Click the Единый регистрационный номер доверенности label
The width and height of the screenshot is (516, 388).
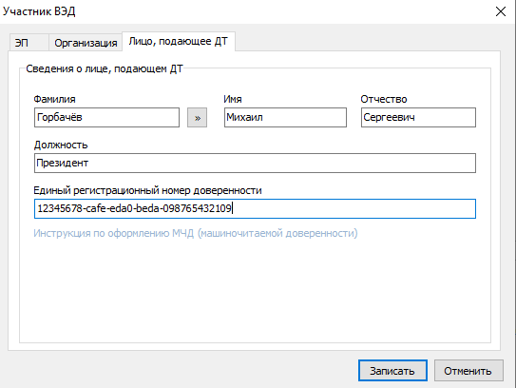tap(147, 190)
